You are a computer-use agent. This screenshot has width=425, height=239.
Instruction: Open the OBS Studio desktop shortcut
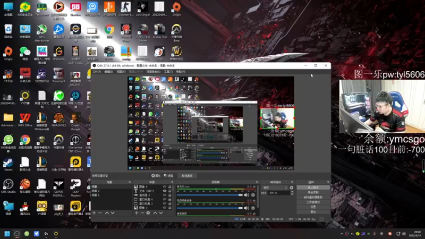(8, 186)
